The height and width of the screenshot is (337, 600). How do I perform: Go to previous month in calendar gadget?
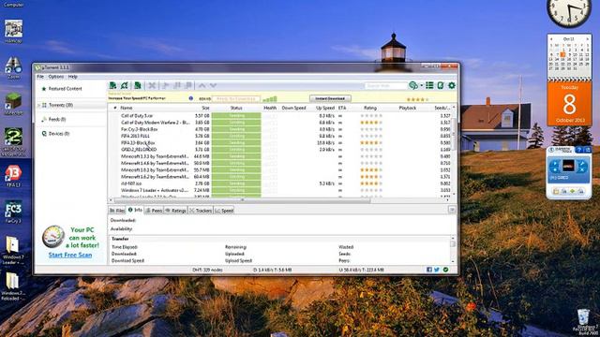[551, 38]
